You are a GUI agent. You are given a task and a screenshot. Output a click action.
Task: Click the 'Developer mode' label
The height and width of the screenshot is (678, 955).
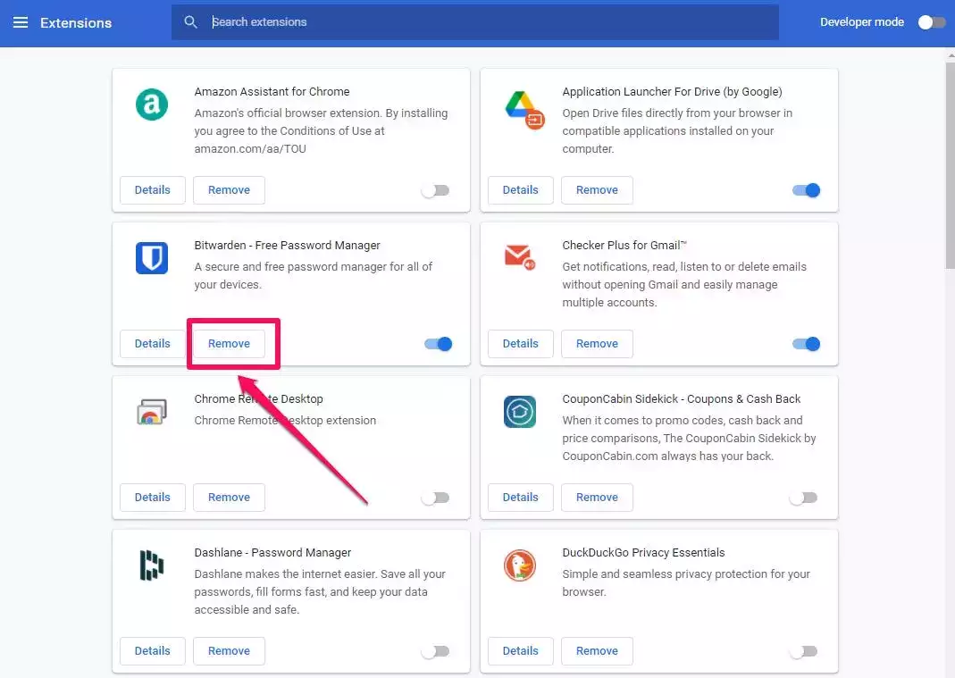[862, 22]
